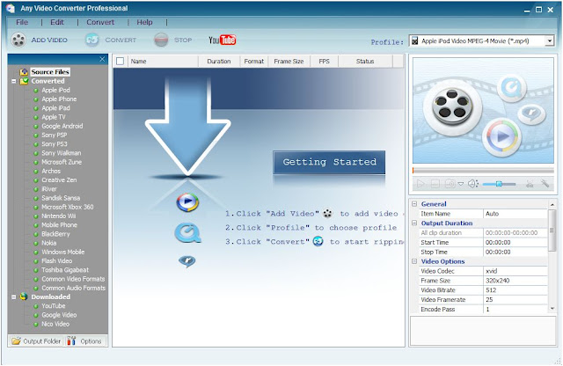Click the Add Video film reel icon

click(x=18, y=40)
